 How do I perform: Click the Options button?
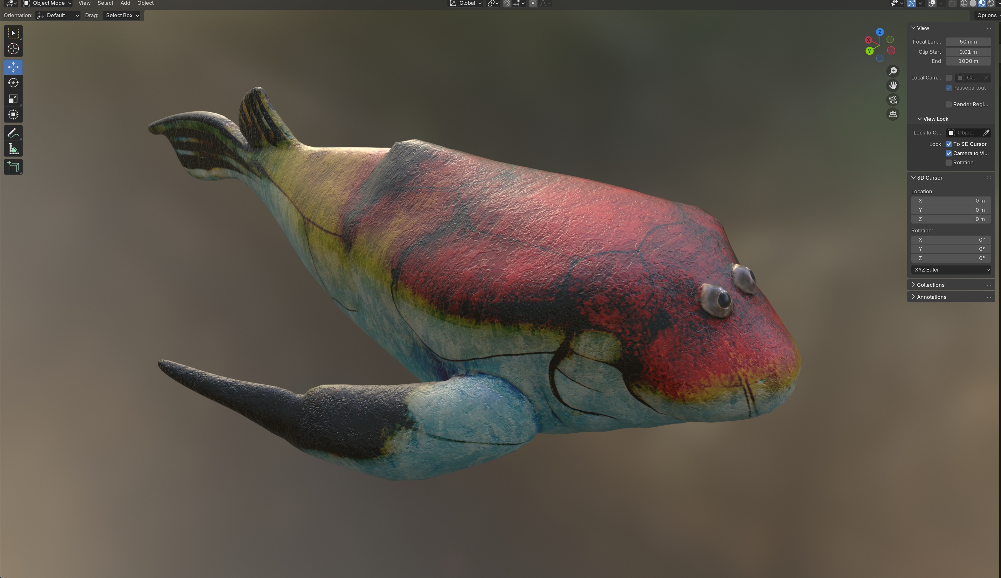click(x=987, y=16)
